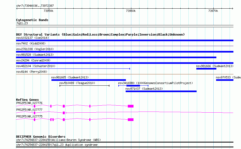Select the PMS2P5|NR_027777 transcript line
Screen dimensions: 241x149
125,113
